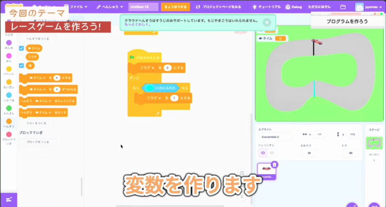Show sprite using the eye toggle
Viewport: 386px width, 207px height.
coord(263,153)
